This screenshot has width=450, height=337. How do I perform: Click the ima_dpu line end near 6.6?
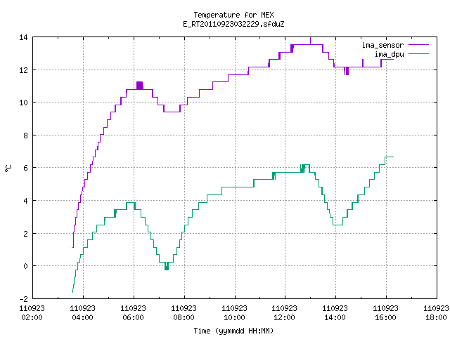(x=390, y=157)
